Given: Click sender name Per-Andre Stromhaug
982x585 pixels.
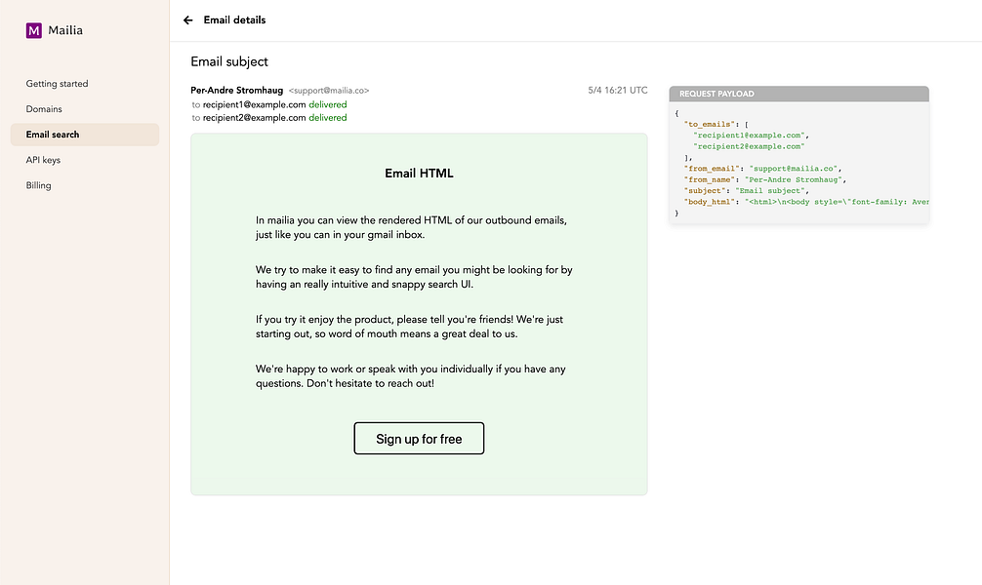Looking at the screenshot, I should [237, 90].
